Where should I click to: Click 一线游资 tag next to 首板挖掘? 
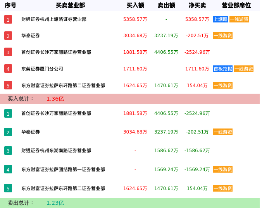(x=244, y=69)
